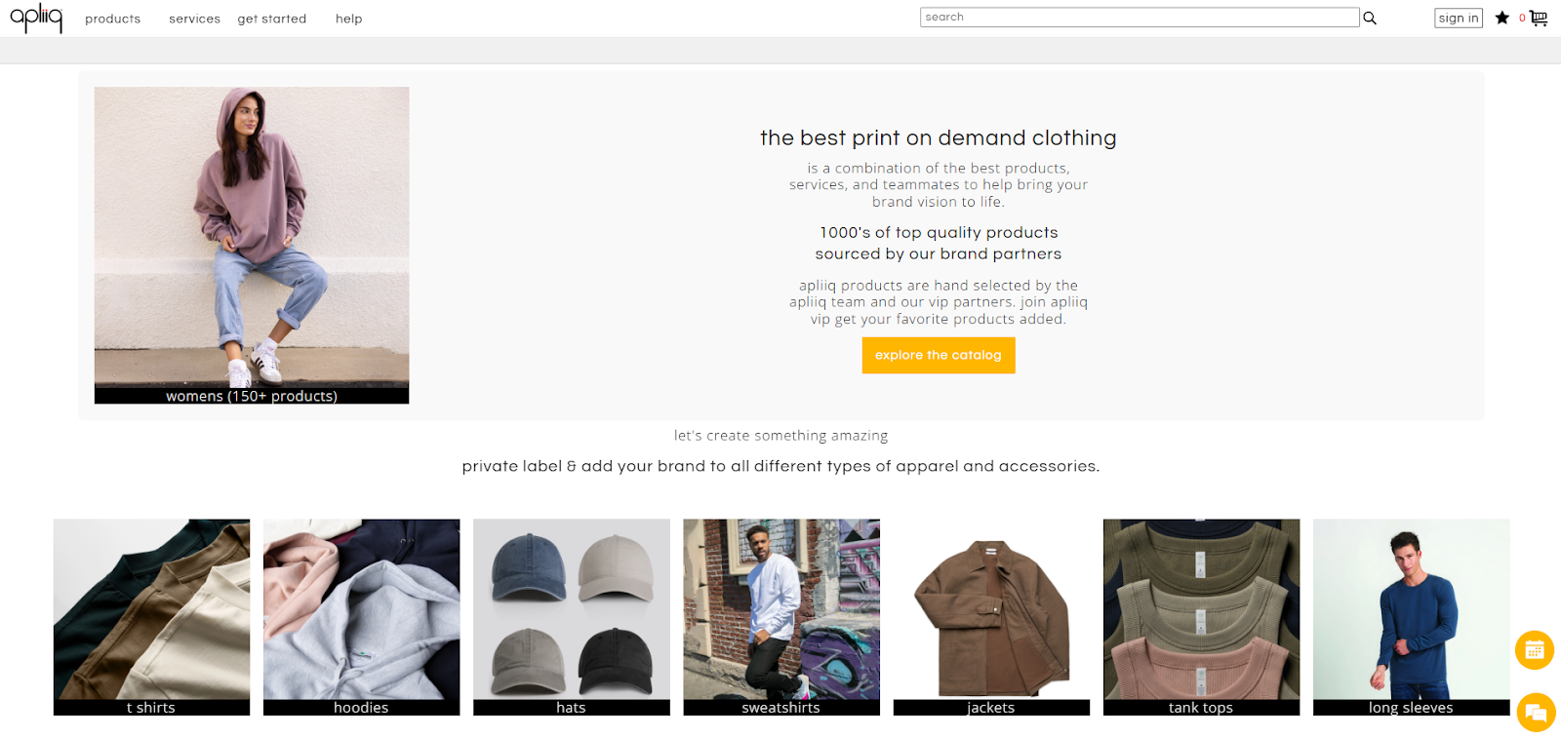Select the jackets category thumbnail
Viewport: 1561px width, 737px height.
click(990, 614)
